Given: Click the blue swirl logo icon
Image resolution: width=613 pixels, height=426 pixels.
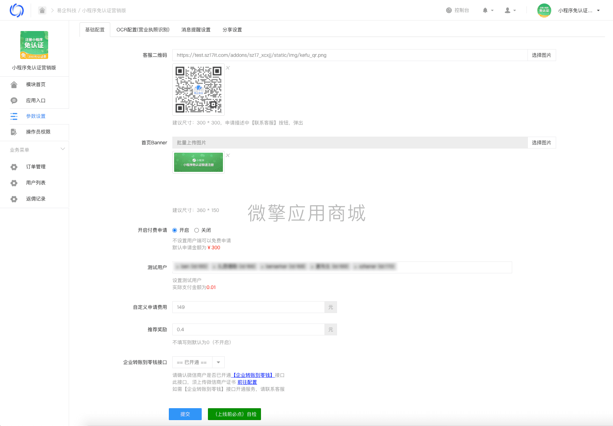Looking at the screenshot, I should (x=17, y=10).
